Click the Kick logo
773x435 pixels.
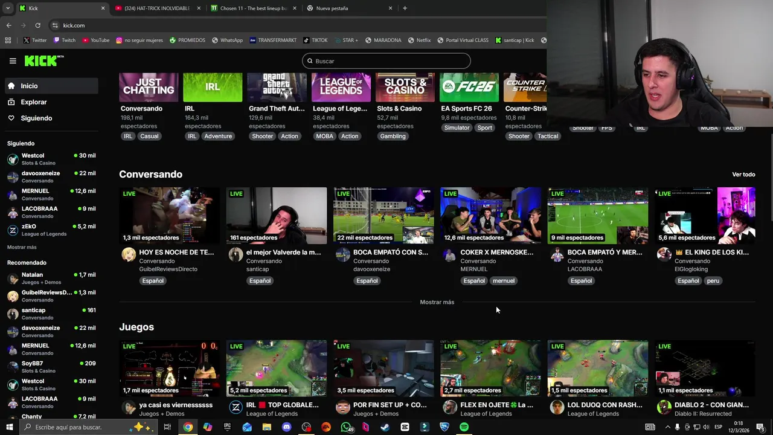click(43, 60)
